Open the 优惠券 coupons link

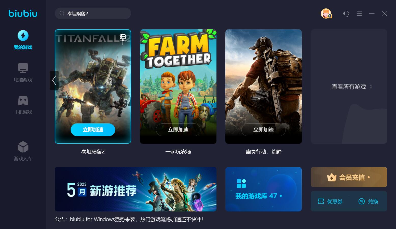pos(330,202)
